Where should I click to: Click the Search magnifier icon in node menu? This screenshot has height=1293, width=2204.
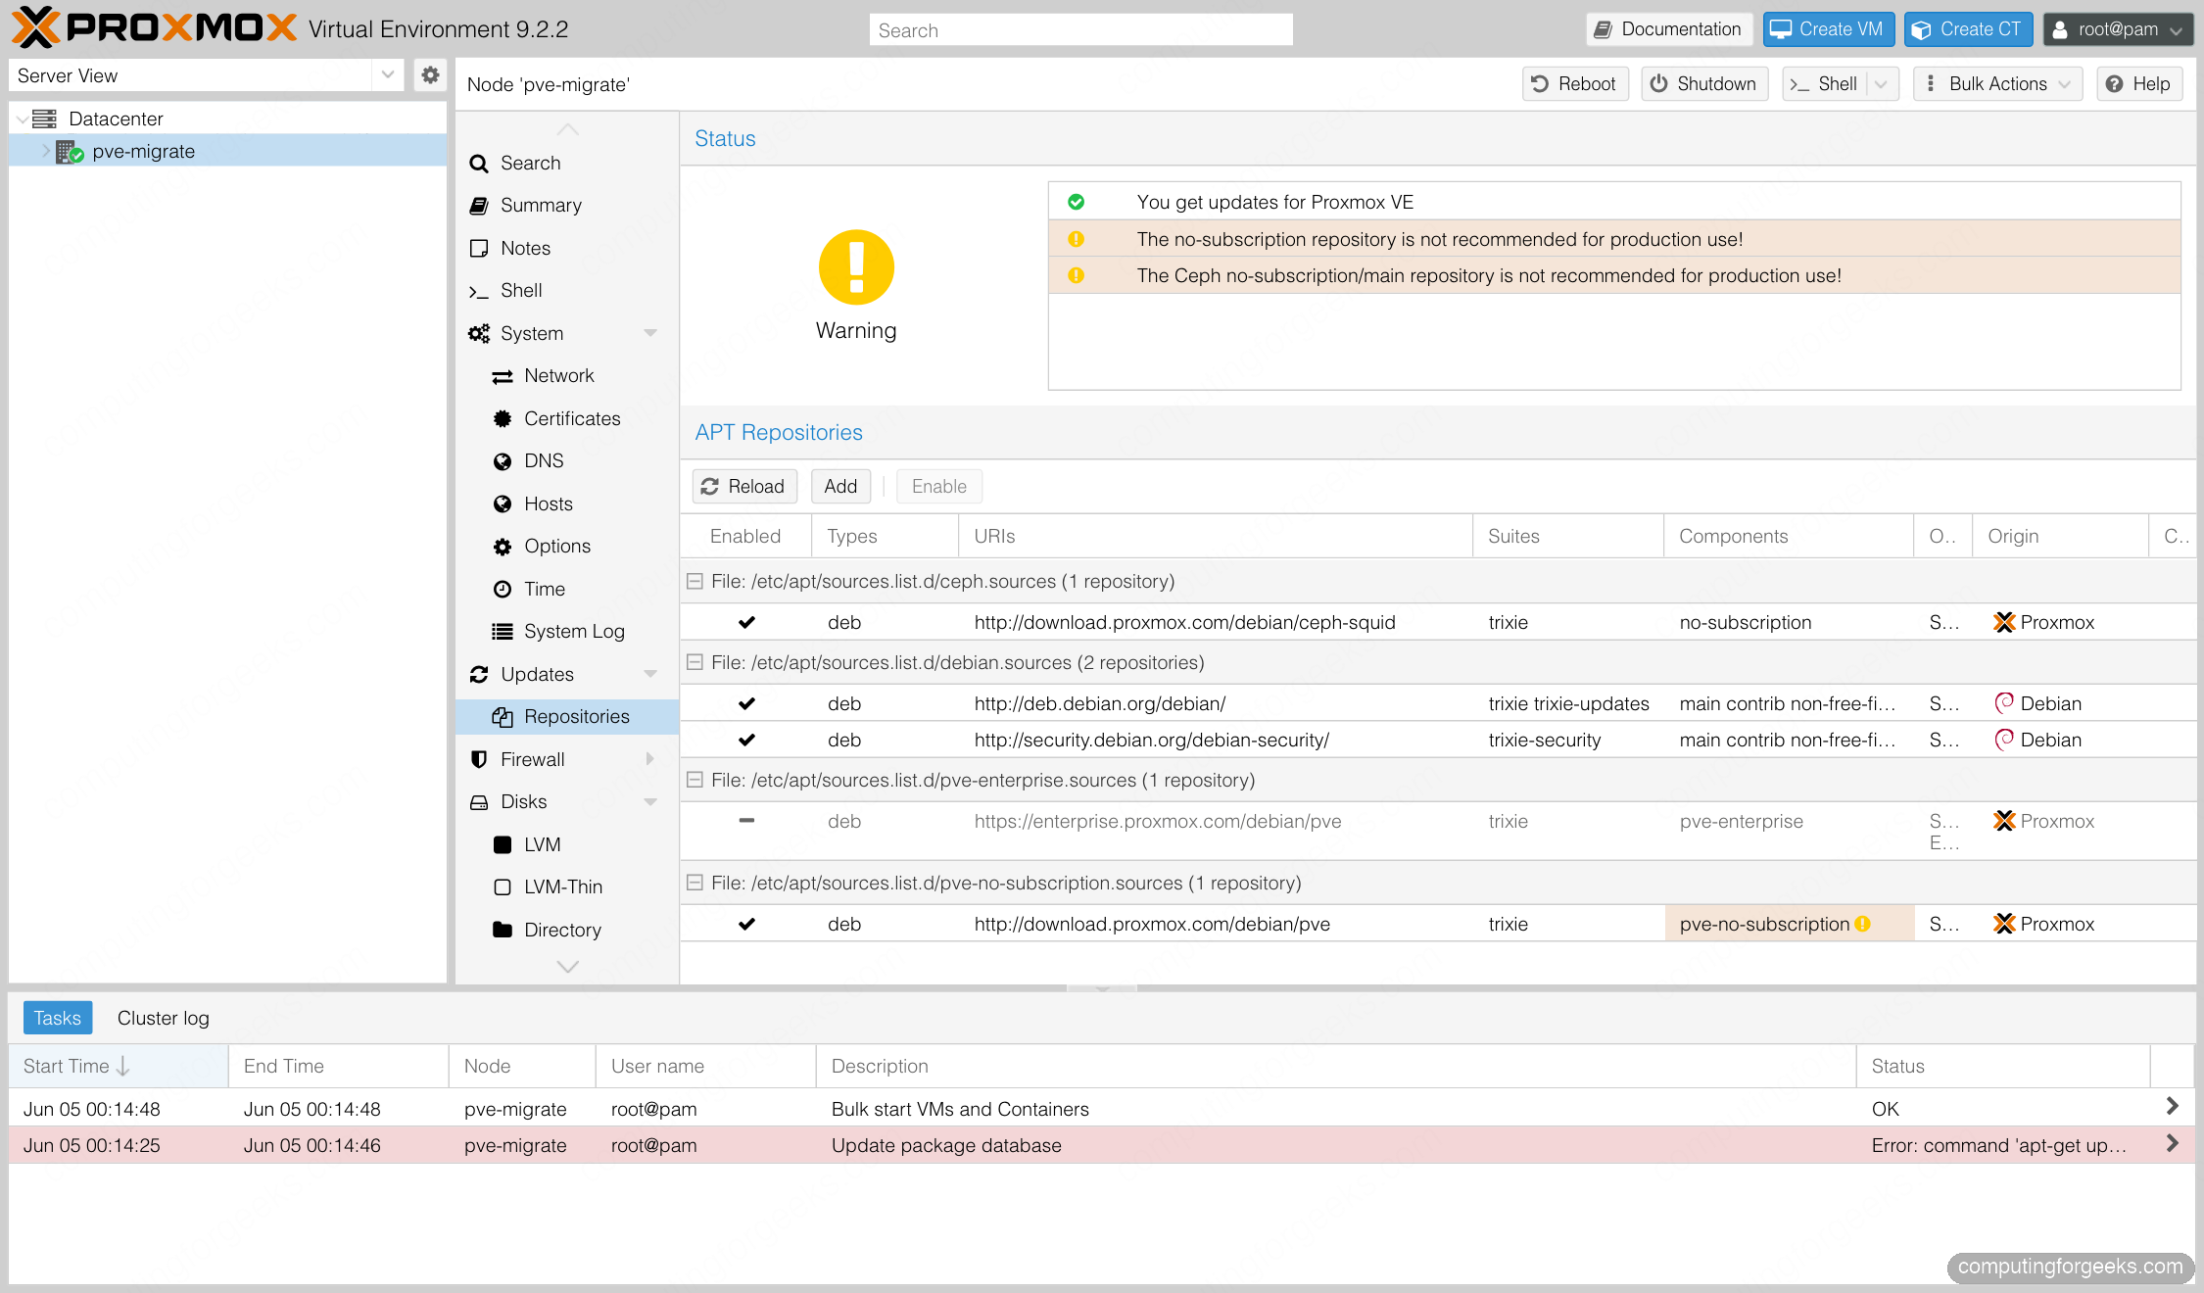click(x=479, y=164)
